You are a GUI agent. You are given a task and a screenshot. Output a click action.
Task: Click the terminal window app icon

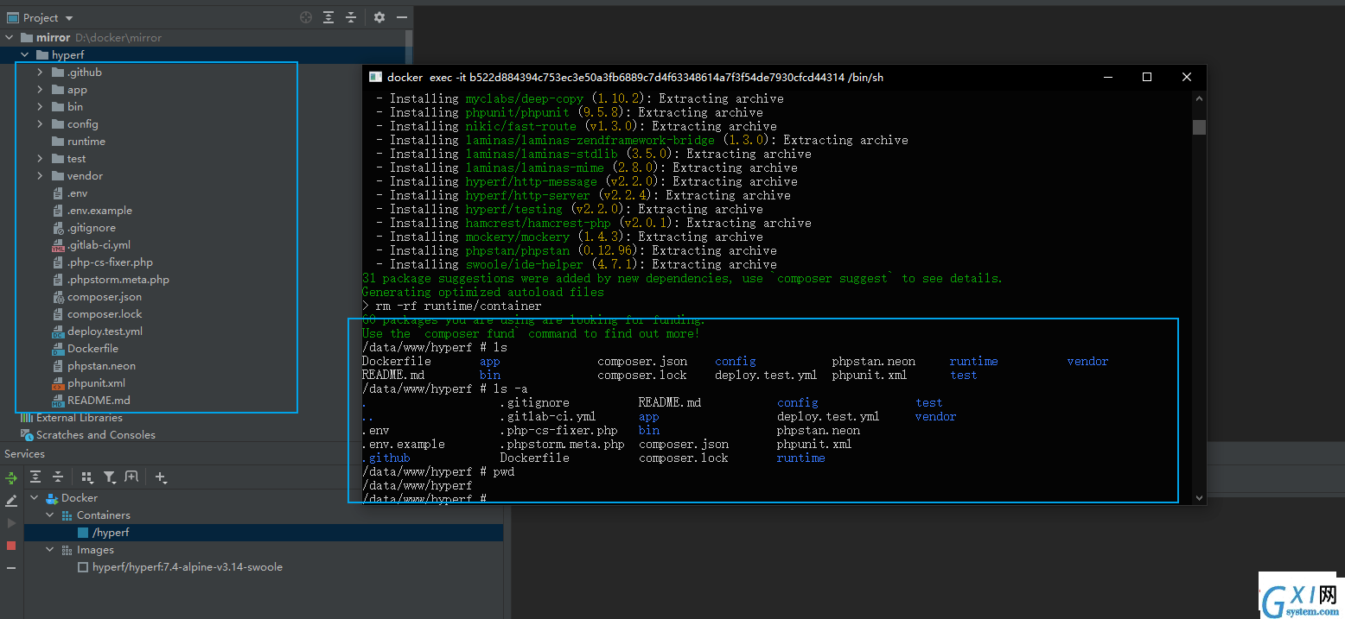375,78
